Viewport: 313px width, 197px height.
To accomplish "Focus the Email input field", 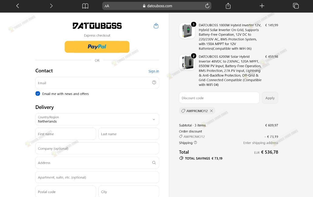I will pos(97,83).
